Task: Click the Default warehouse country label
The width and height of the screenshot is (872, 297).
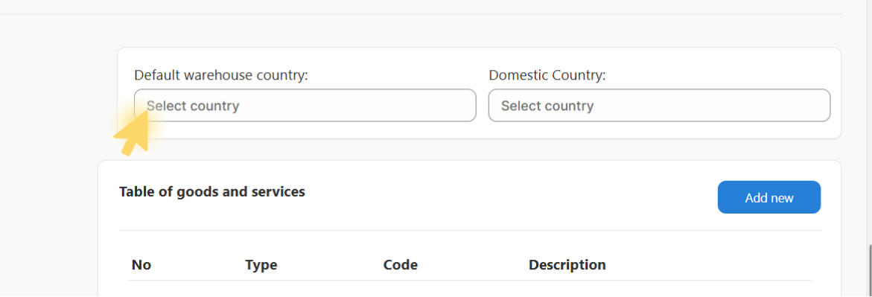Action: [220, 75]
